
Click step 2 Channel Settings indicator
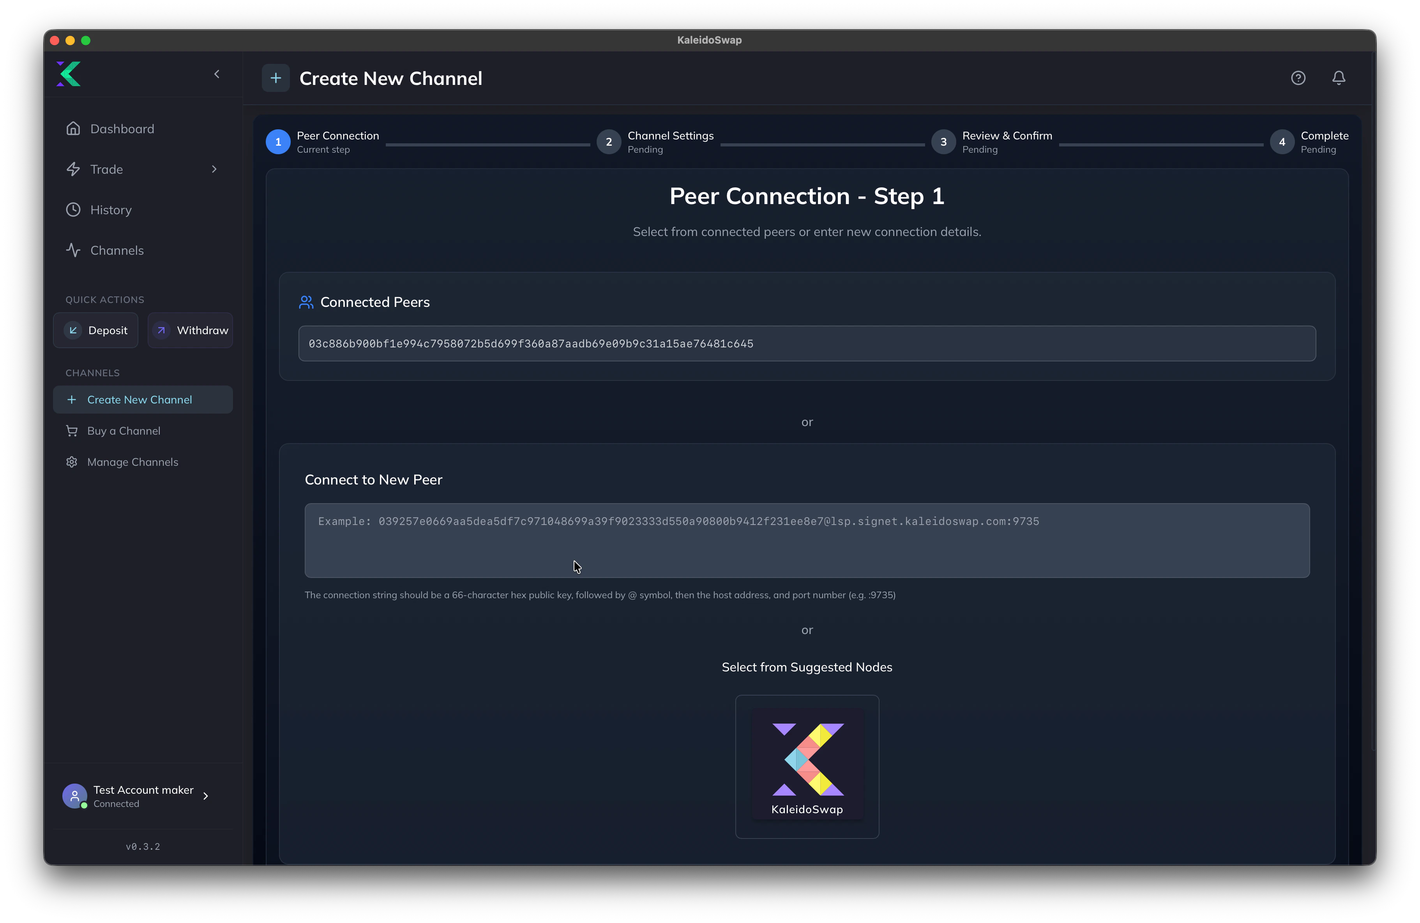tap(609, 142)
